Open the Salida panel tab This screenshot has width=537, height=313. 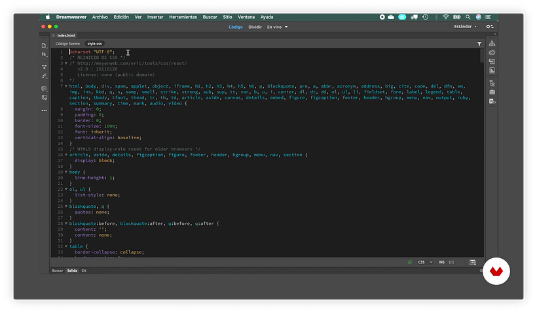(72, 271)
